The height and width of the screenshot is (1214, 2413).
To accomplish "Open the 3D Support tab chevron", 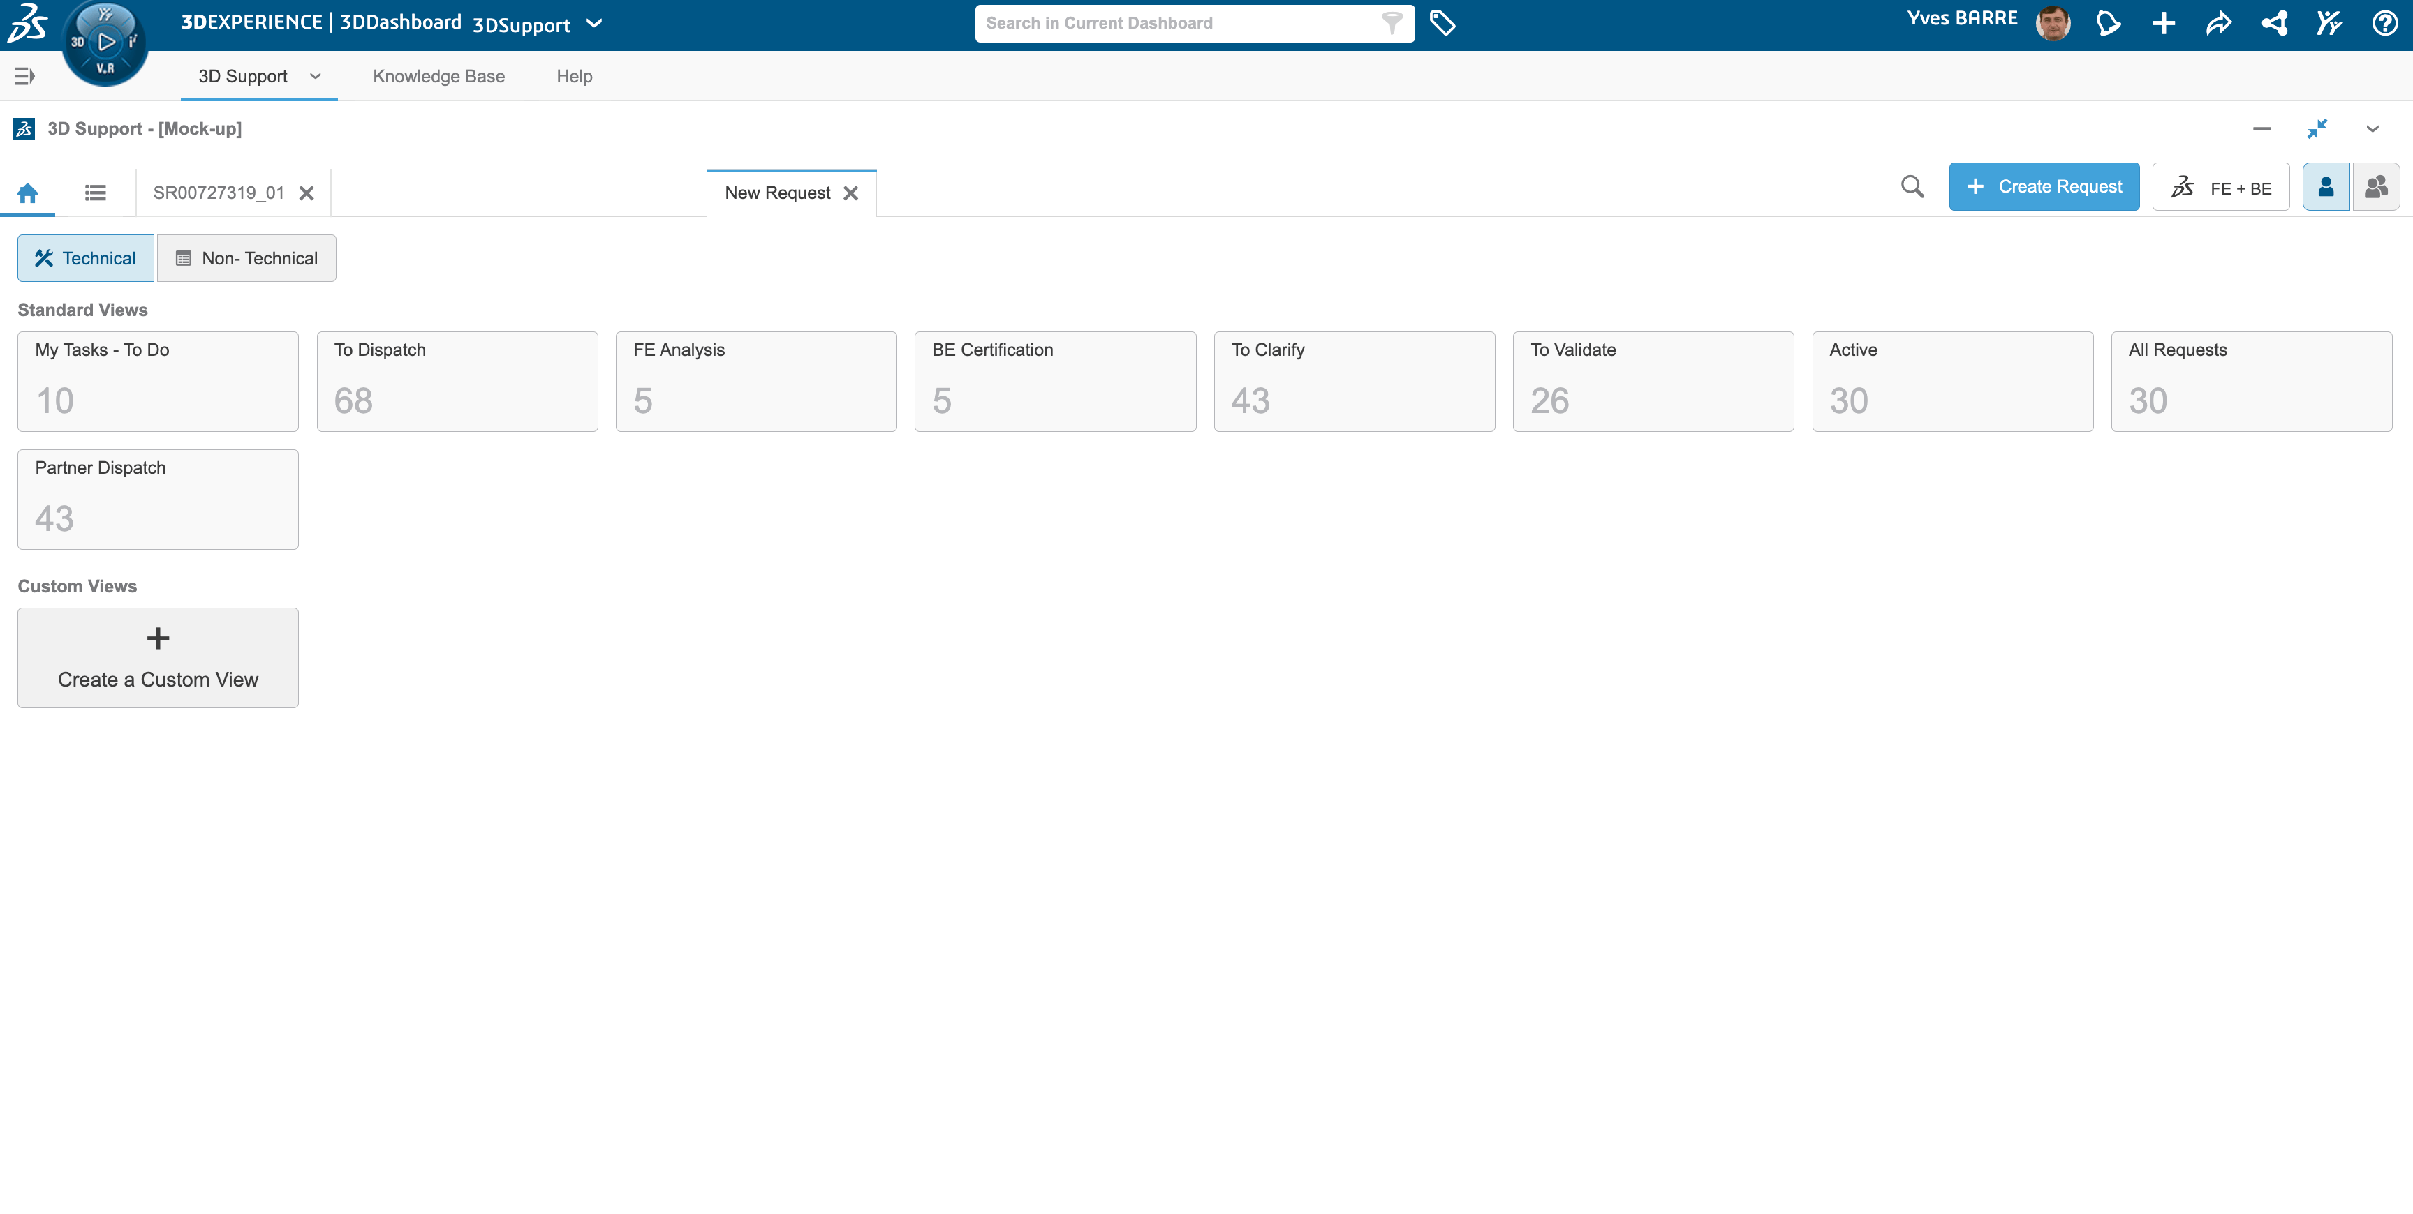I will tap(316, 77).
